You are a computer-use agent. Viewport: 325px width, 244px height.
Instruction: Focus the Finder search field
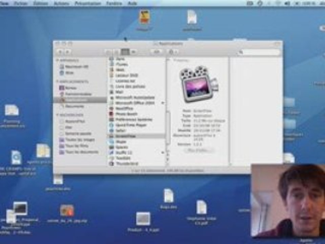pos(258,52)
